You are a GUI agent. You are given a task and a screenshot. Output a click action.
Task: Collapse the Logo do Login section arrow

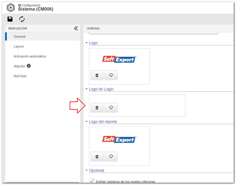click(87, 89)
